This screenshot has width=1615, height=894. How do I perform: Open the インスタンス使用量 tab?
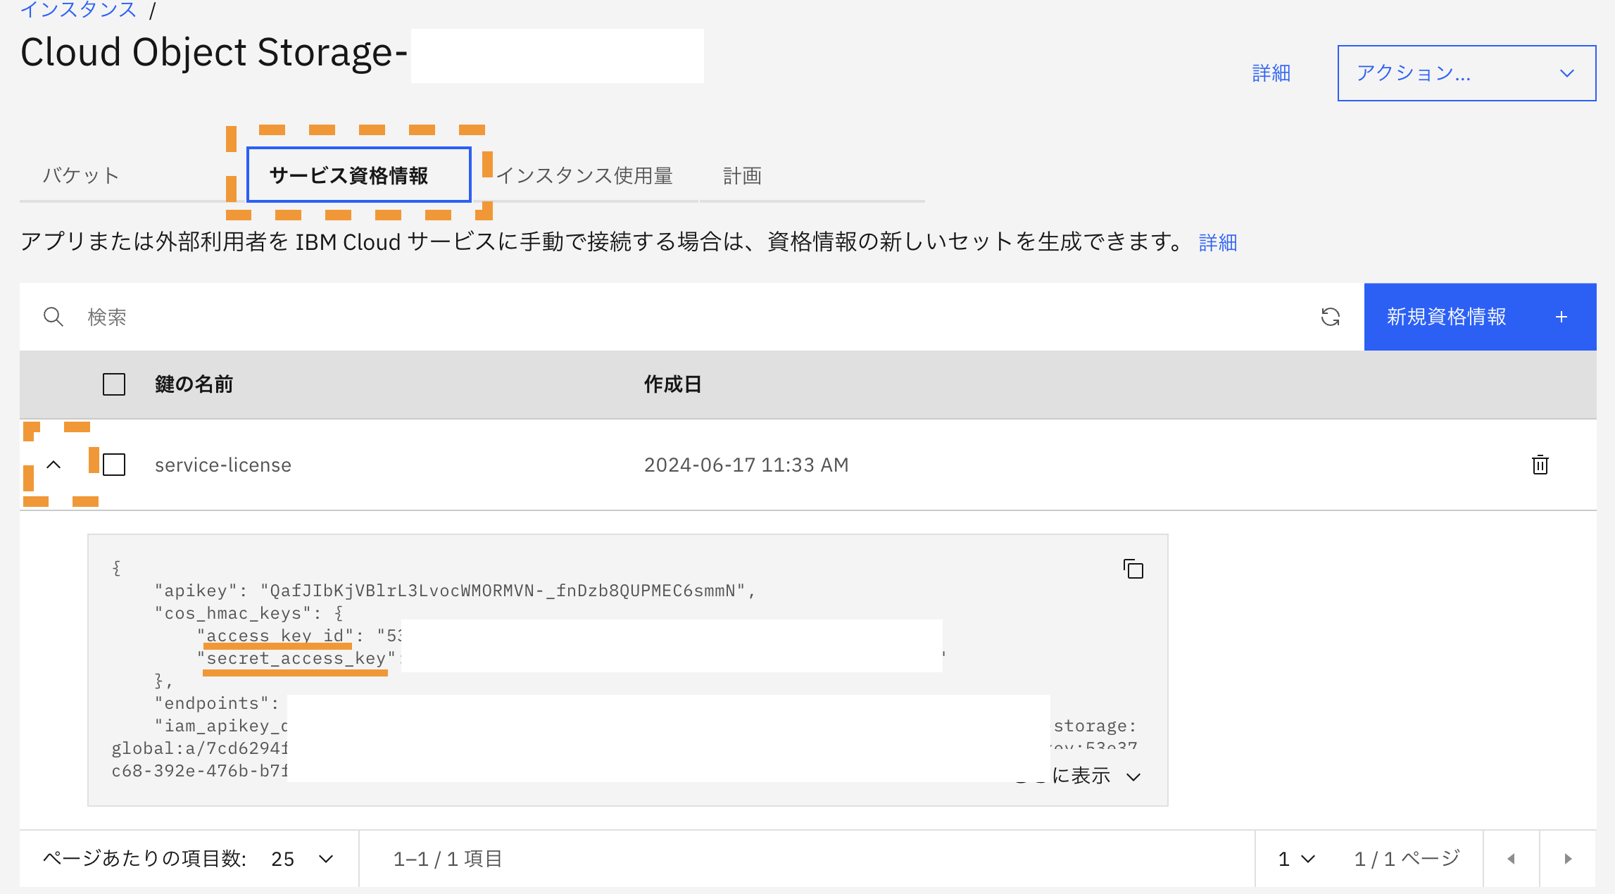click(x=584, y=175)
